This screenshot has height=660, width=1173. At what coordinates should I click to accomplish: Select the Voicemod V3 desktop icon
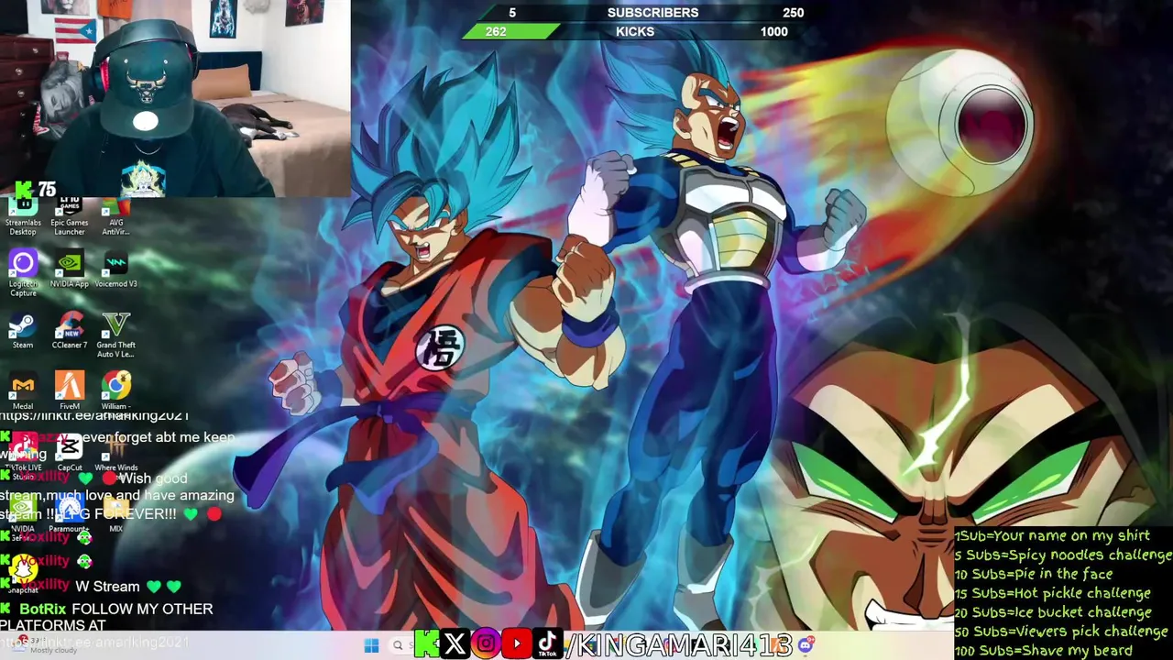(116, 270)
